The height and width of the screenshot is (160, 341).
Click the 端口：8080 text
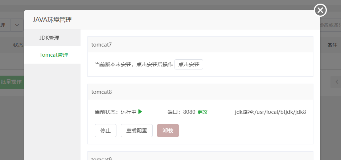(x=181, y=112)
